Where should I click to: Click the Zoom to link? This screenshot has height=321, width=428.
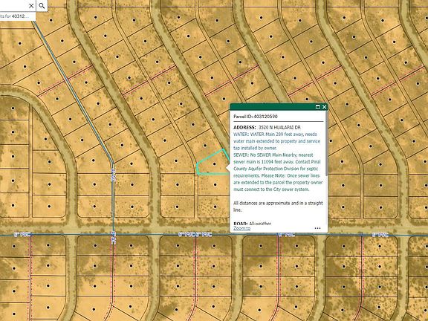pyautogui.click(x=241, y=228)
